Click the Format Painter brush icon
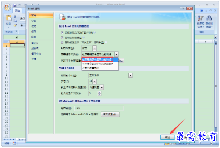This screenshot has width=220, height=148. click(x=15, y=25)
